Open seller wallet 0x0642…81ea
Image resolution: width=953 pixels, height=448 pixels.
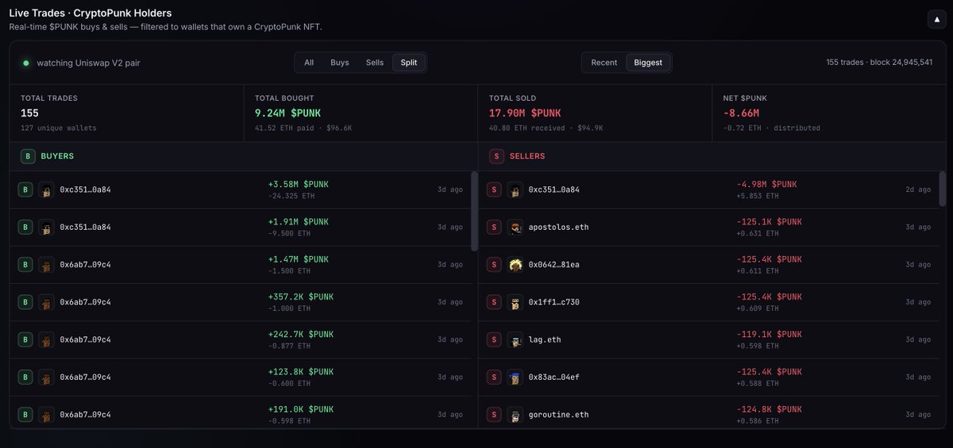click(554, 265)
